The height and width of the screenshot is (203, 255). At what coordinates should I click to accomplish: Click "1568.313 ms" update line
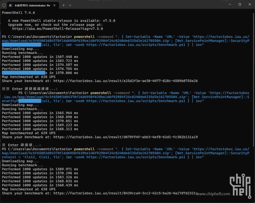pyautogui.click(x=40, y=129)
